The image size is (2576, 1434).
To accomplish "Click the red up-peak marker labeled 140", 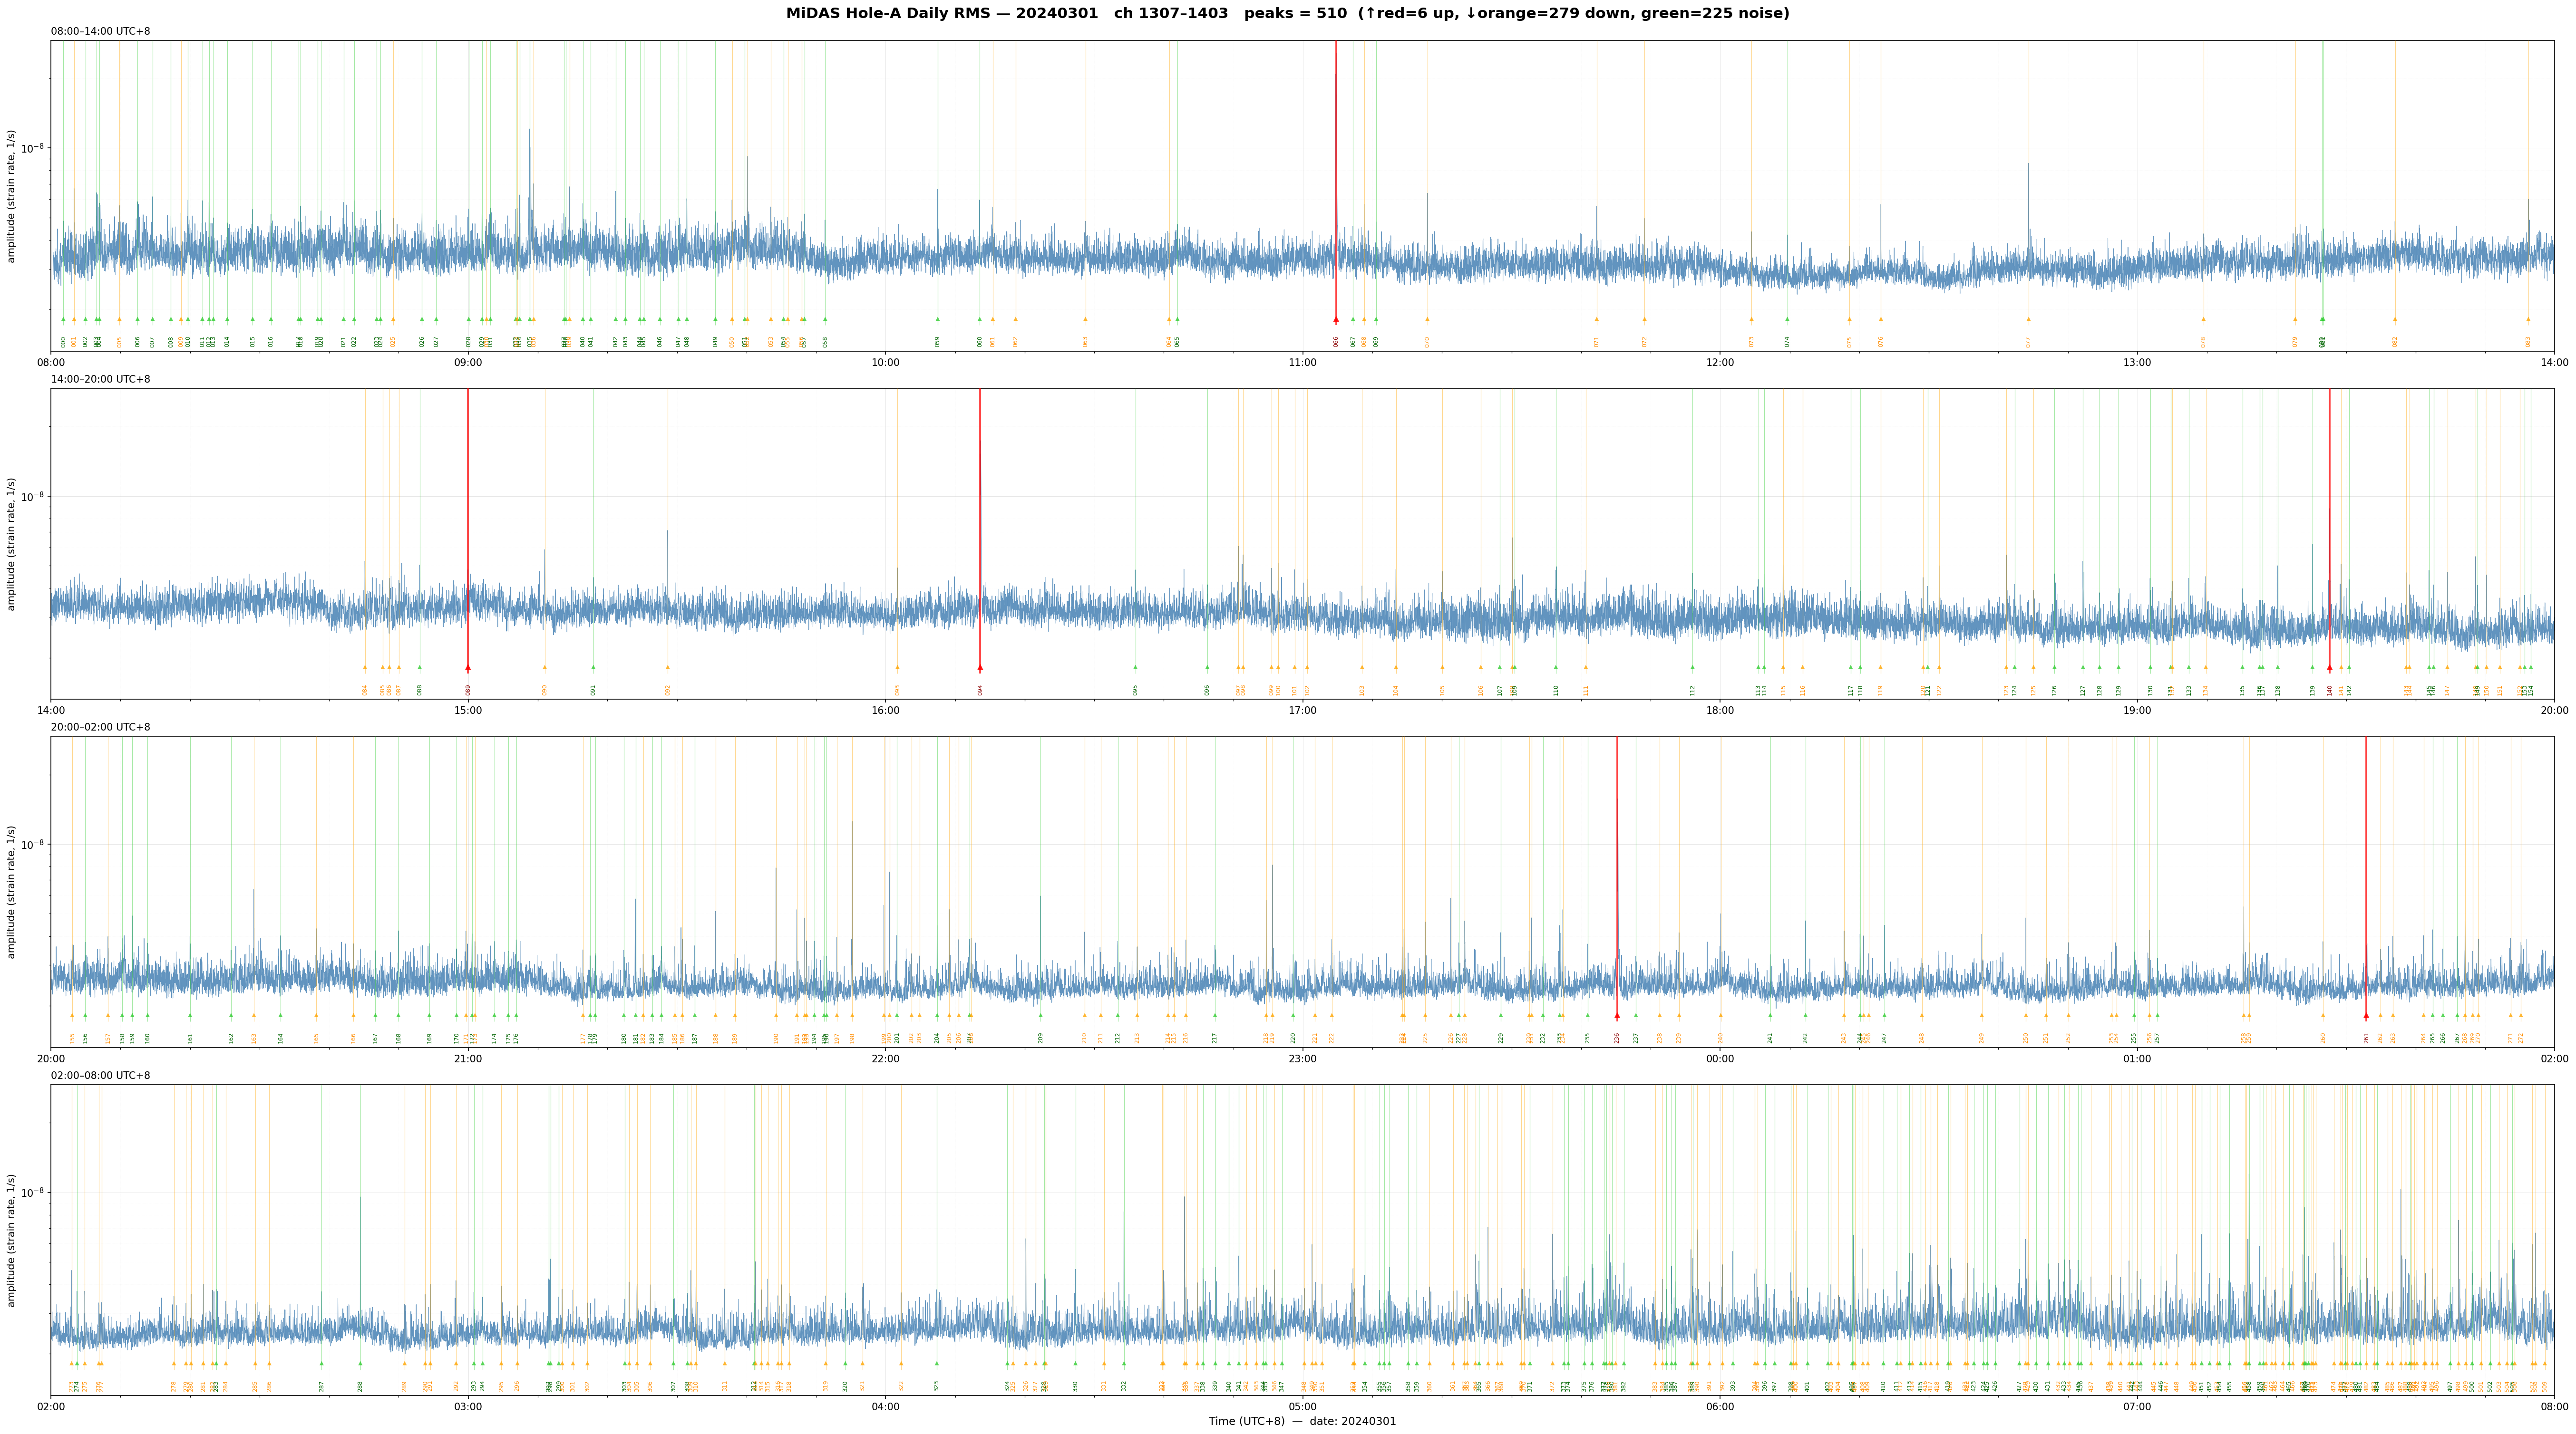I will [x=2329, y=667].
